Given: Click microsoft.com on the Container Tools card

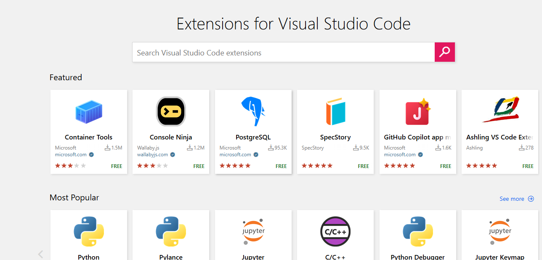Looking at the screenshot, I should (x=71, y=155).
